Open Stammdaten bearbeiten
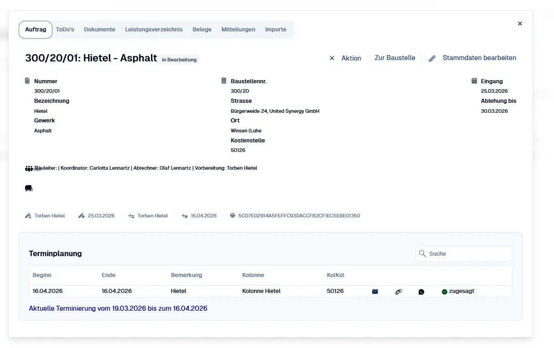This screenshot has width=554, height=348. (x=479, y=58)
